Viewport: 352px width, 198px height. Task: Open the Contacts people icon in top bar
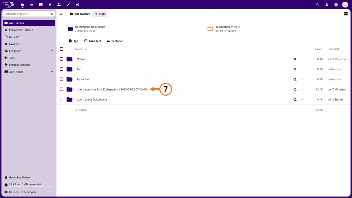click(x=59, y=5)
